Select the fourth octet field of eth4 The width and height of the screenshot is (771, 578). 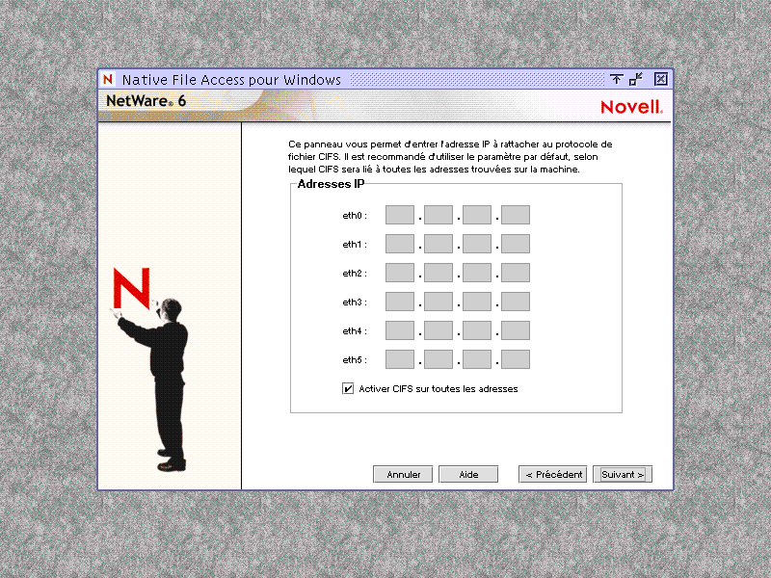click(x=516, y=330)
